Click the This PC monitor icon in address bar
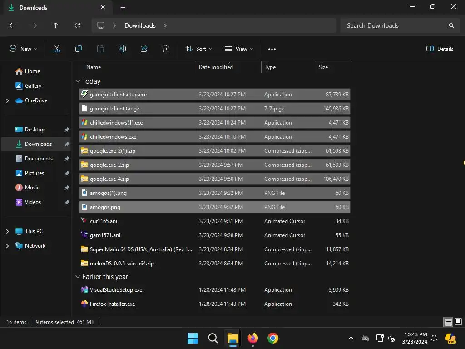Screen dimensions: 465x349 click(x=101, y=25)
